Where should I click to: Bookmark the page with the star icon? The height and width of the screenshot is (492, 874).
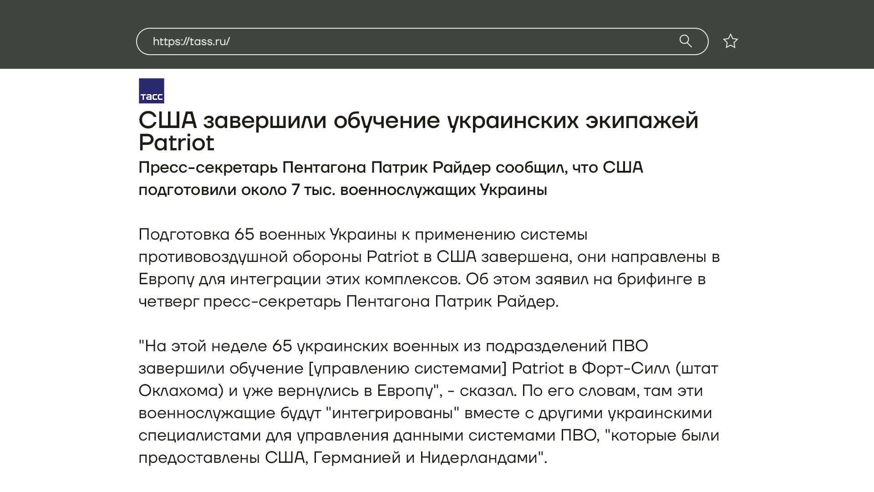[730, 41]
